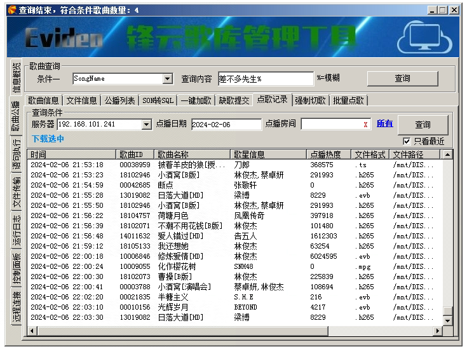Click the 查询 button in 歌曲查询 section

click(403, 78)
